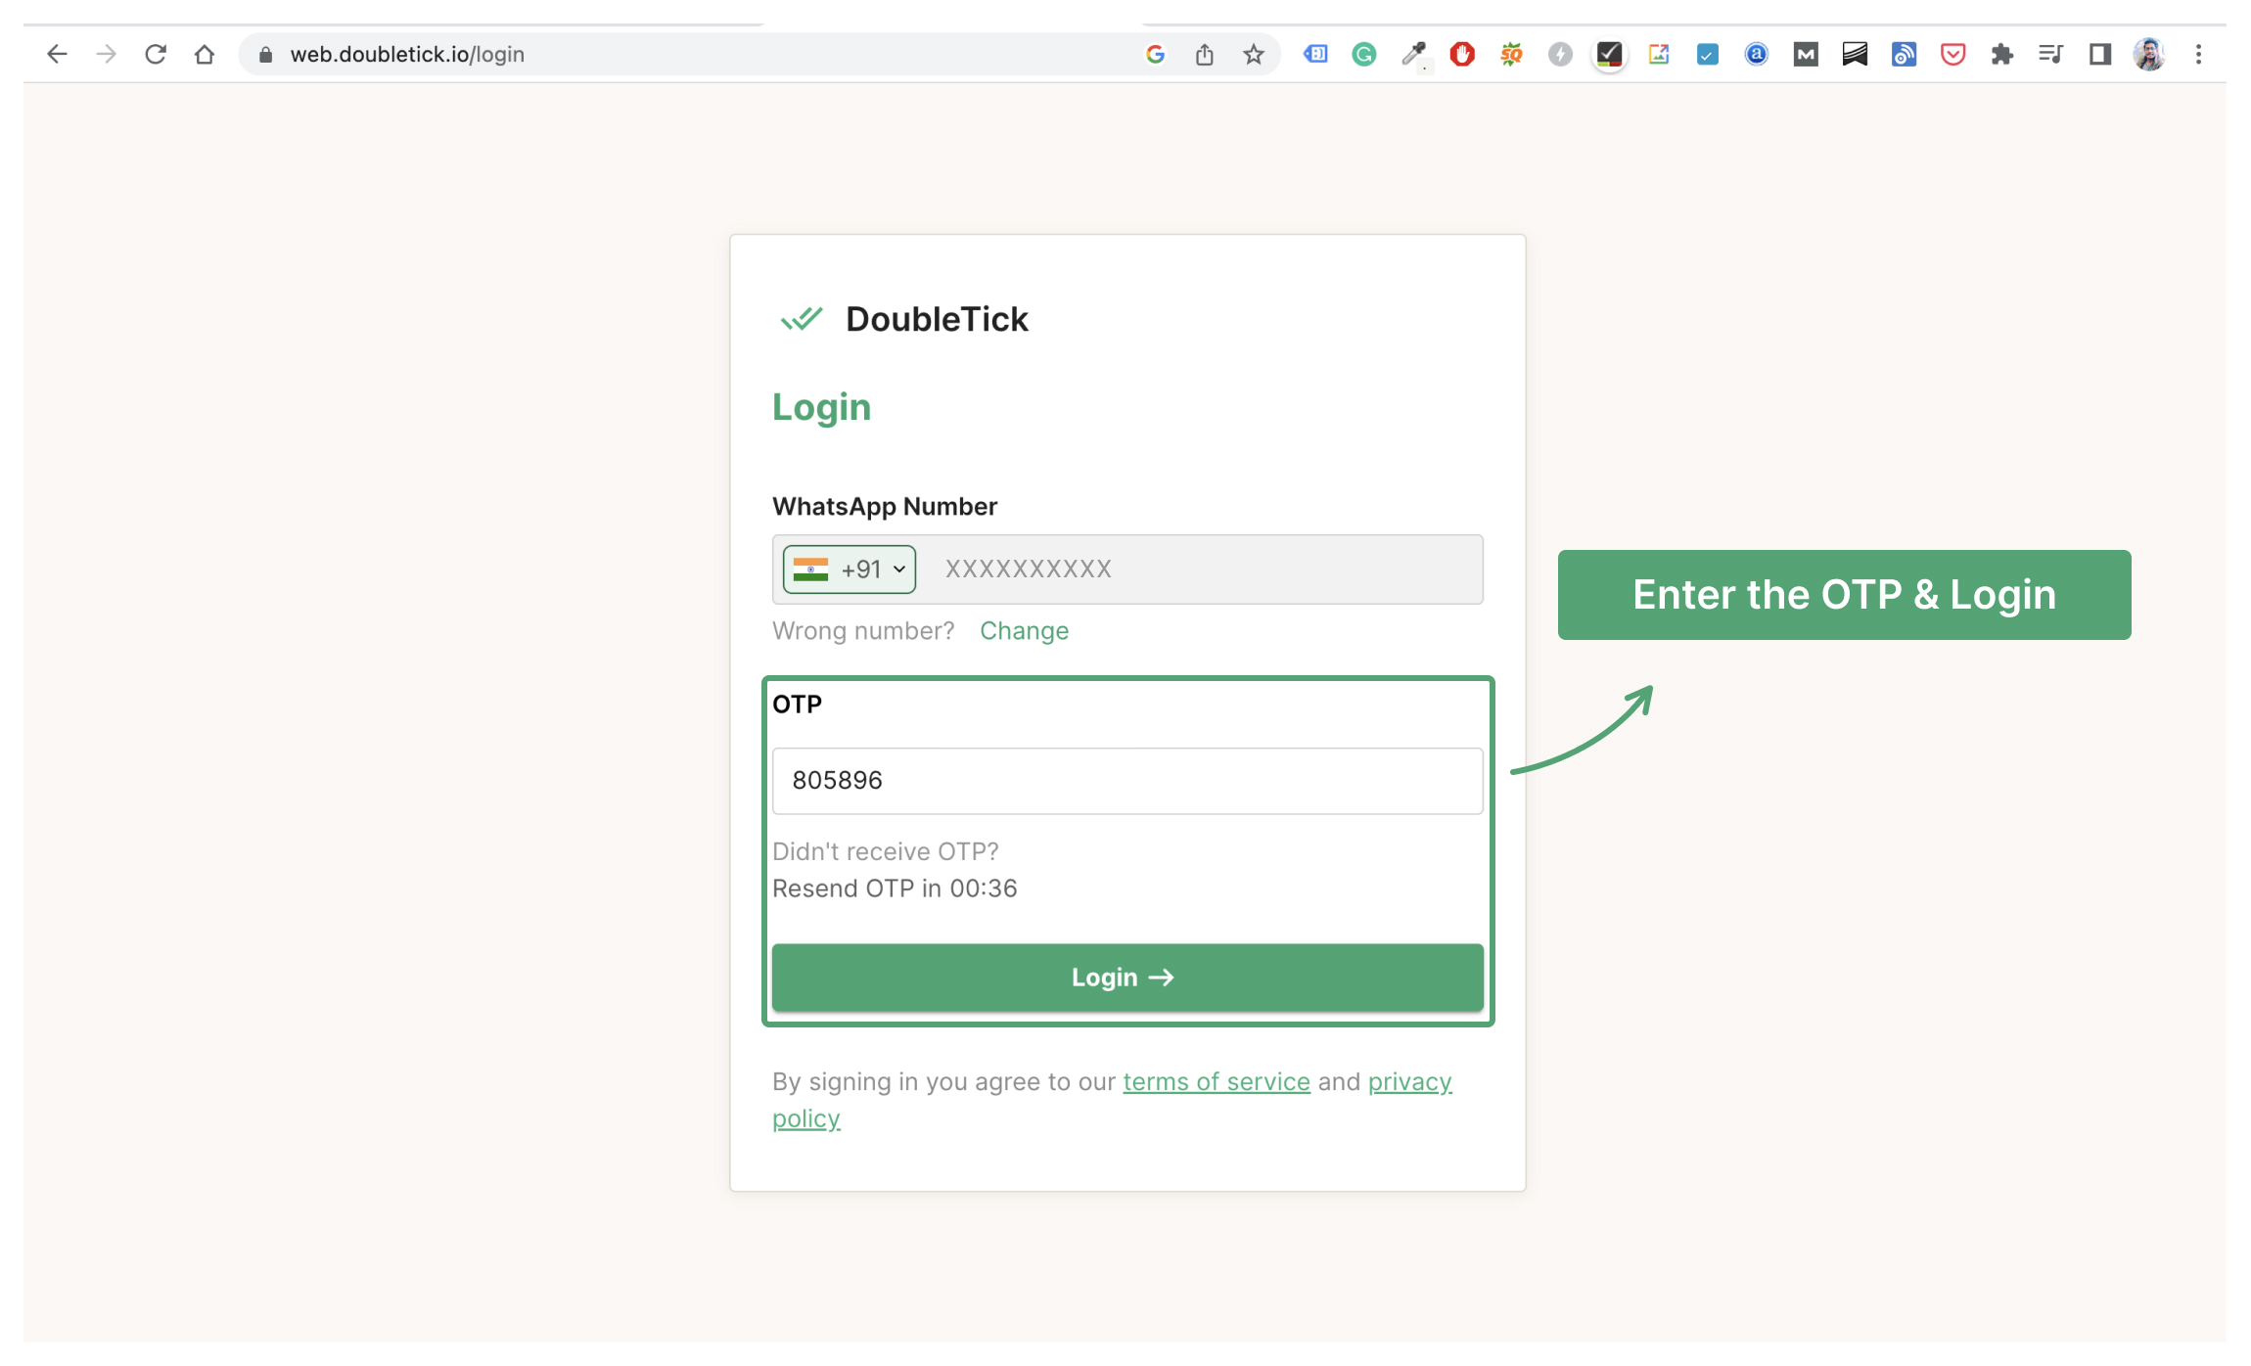This screenshot has height=1366, width=2251.
Task: Toggle the DoubleTick logo checkmarks
Action: coord(801,318)
